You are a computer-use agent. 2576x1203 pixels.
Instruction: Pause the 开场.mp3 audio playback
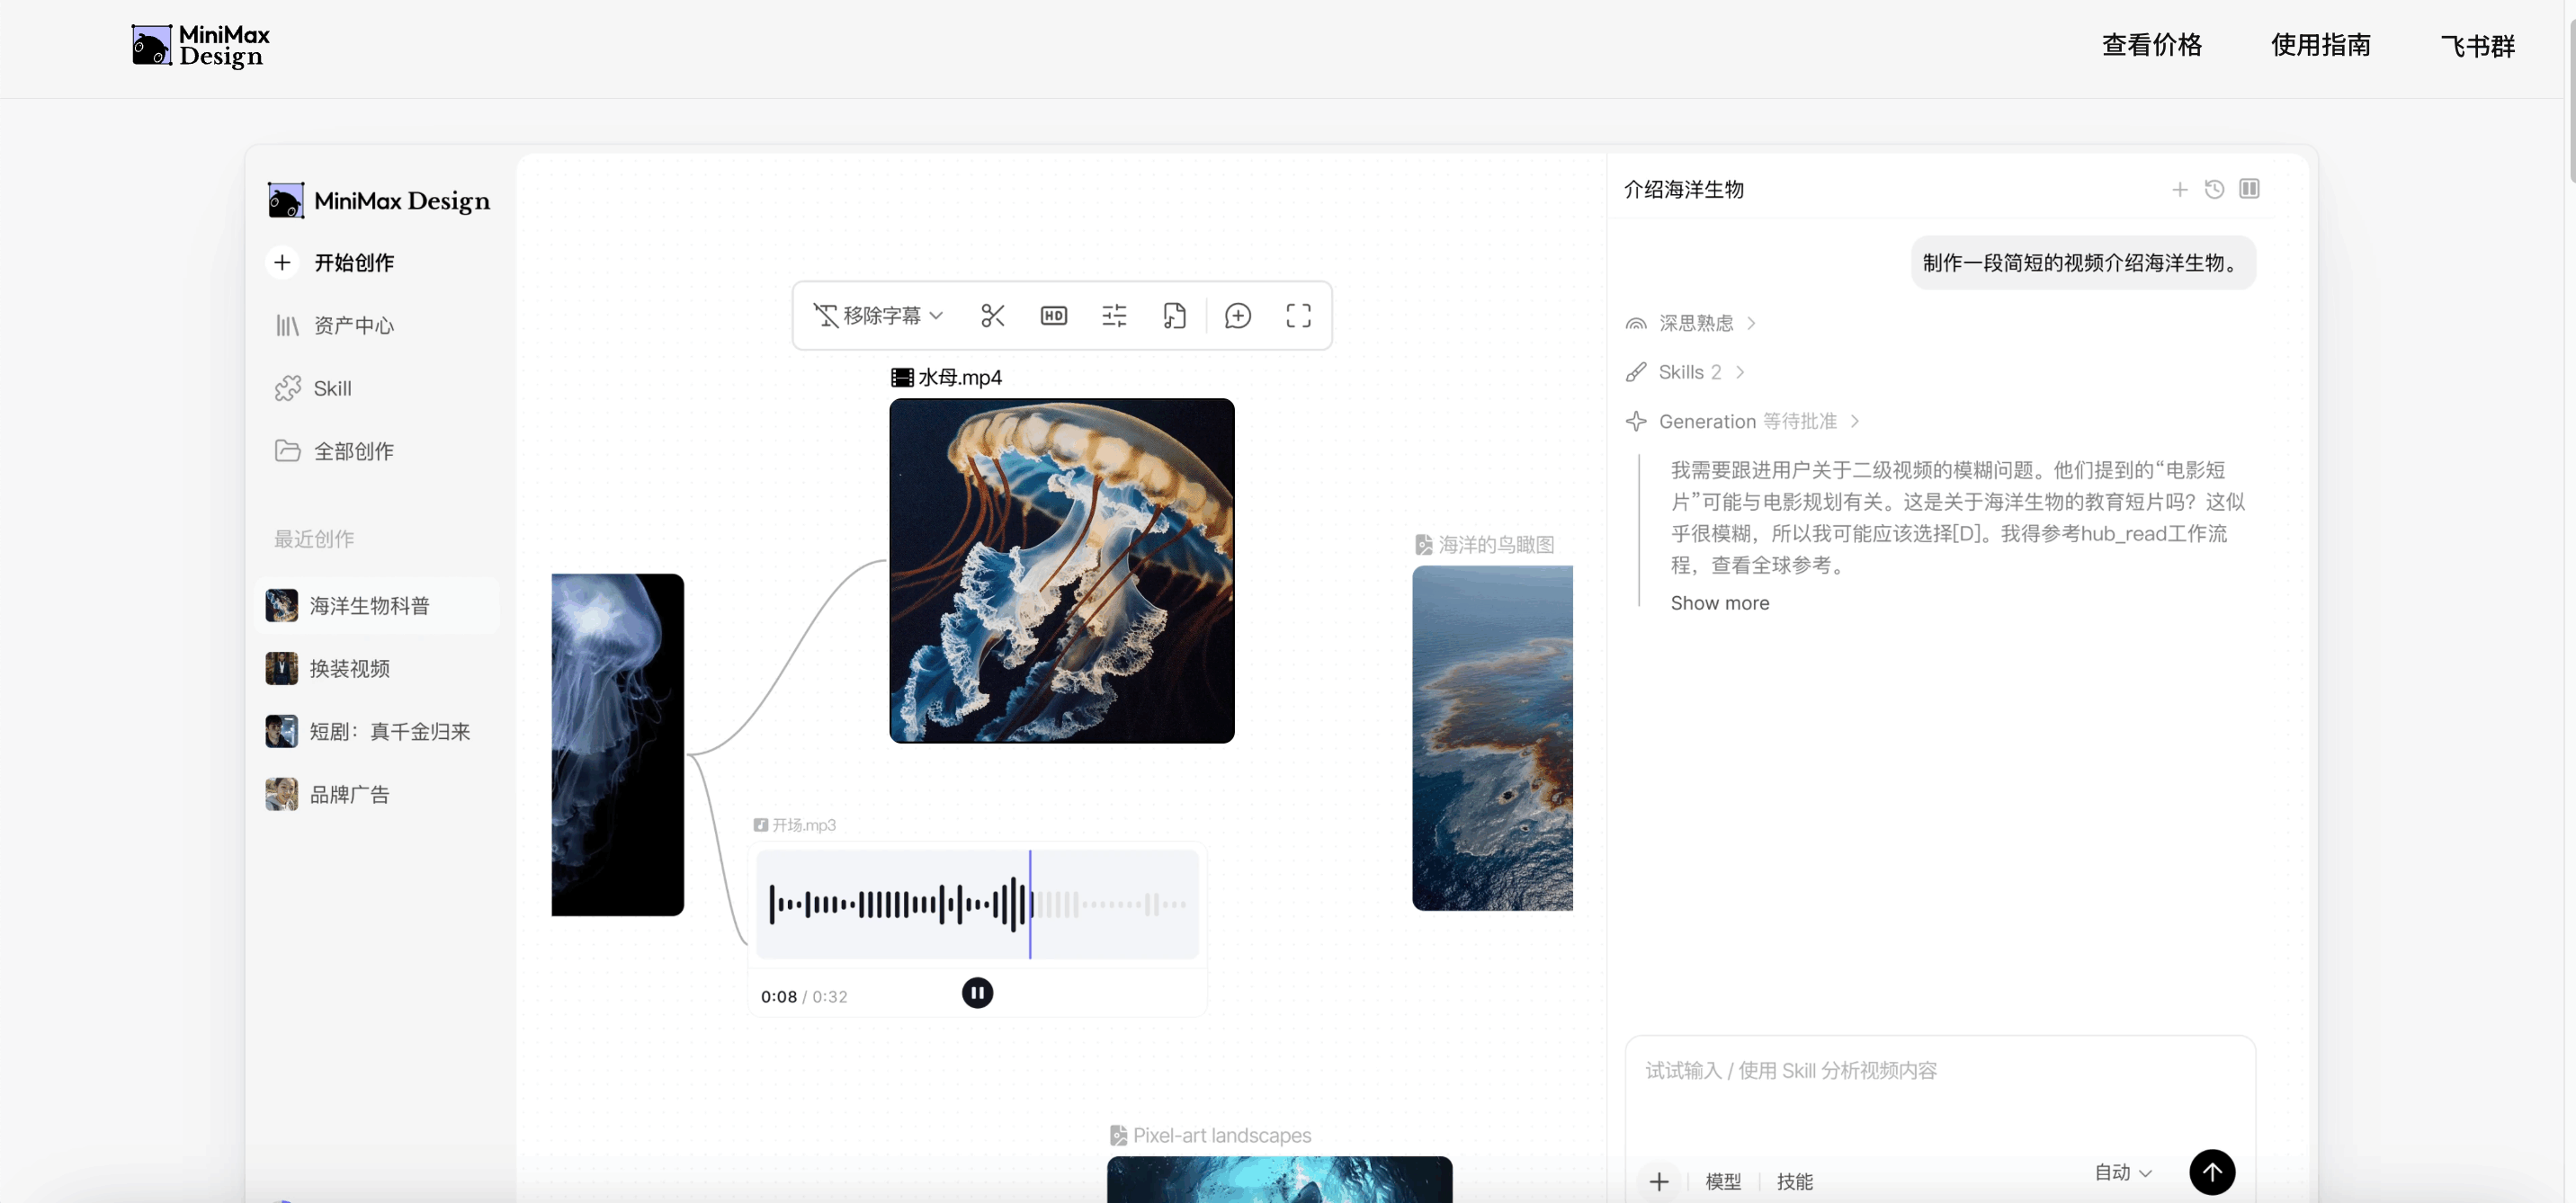(977, 993)
